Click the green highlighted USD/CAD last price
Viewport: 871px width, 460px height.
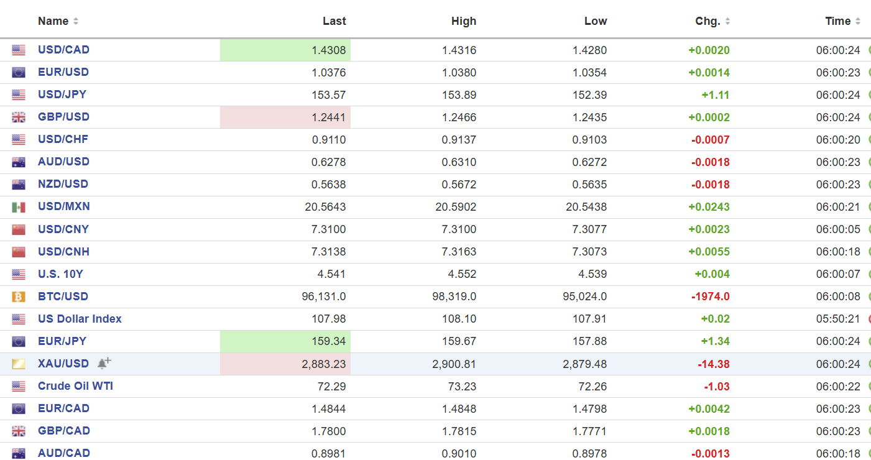(285, 50)
